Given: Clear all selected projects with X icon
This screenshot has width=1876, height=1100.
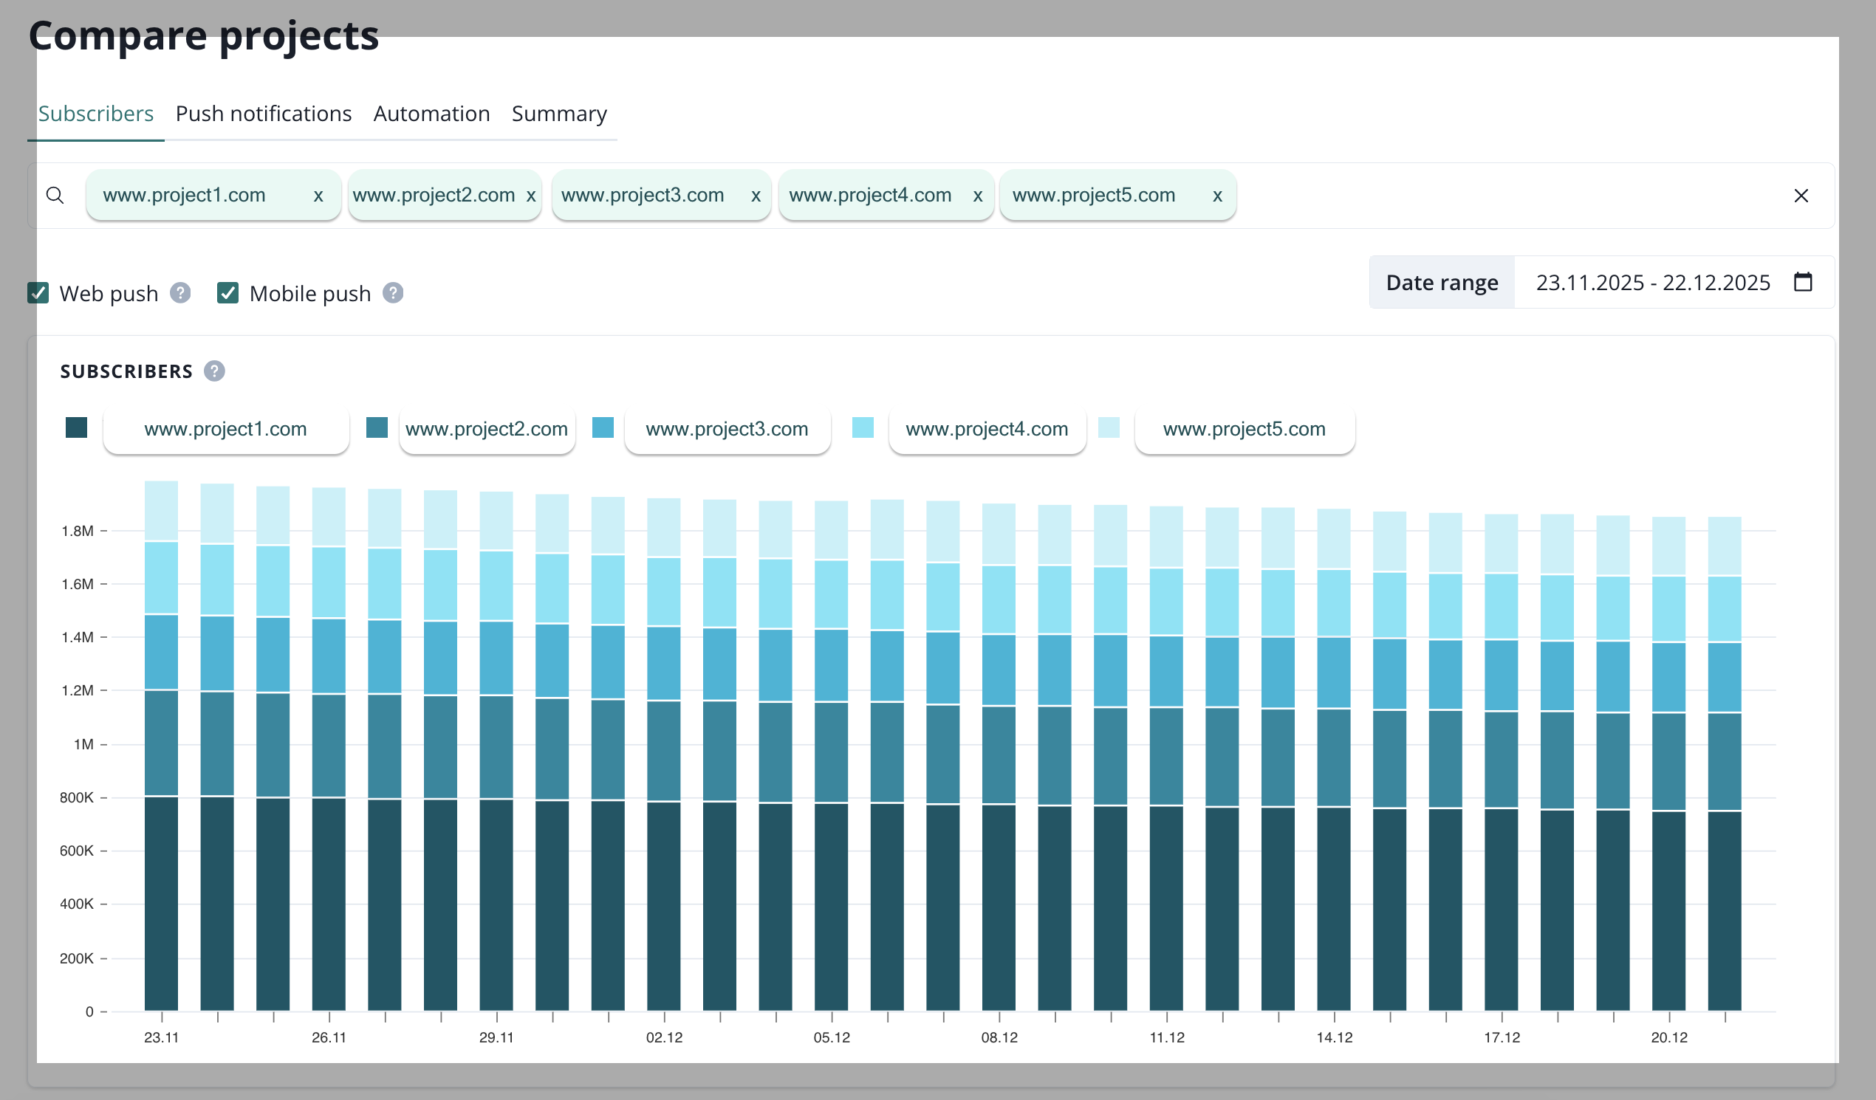Looking at the screenshot, I should click(1801, 196).
